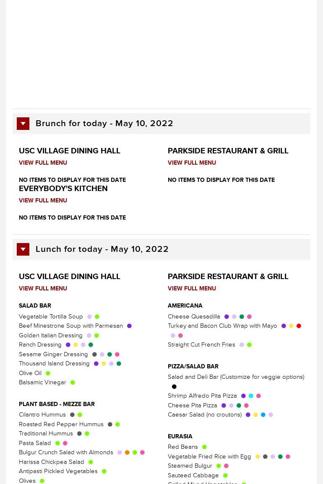Collapse the Lunch for today section
This screenshot has width=323, height=484.
23,249
